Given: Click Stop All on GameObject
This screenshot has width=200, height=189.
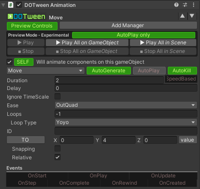Looking at the screenshot, I should tap(87, 51).
